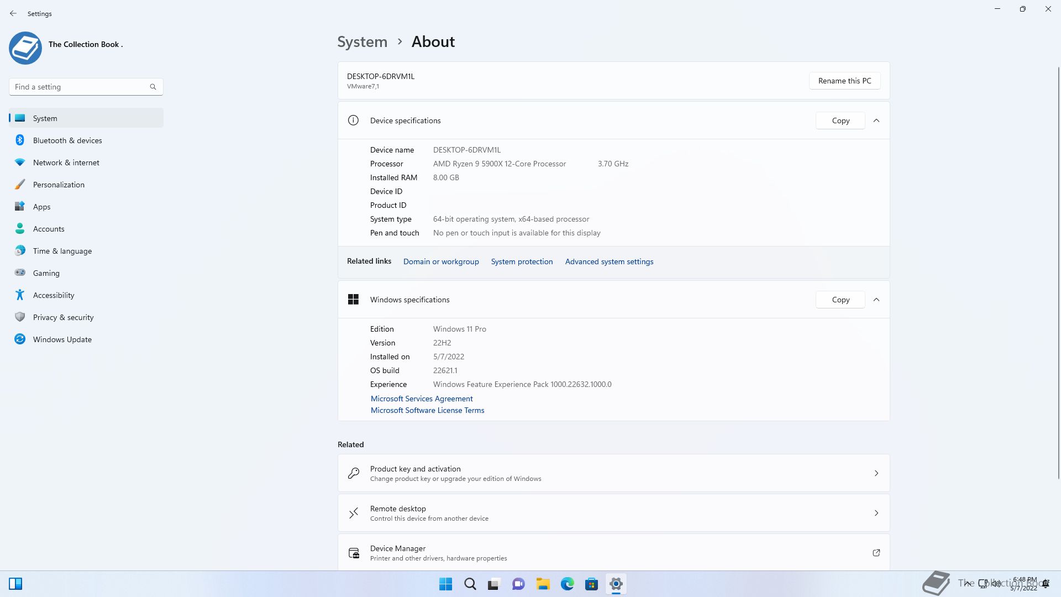Copy the Device specifications
1061x597 pixels.
click(x=841, y=121)
